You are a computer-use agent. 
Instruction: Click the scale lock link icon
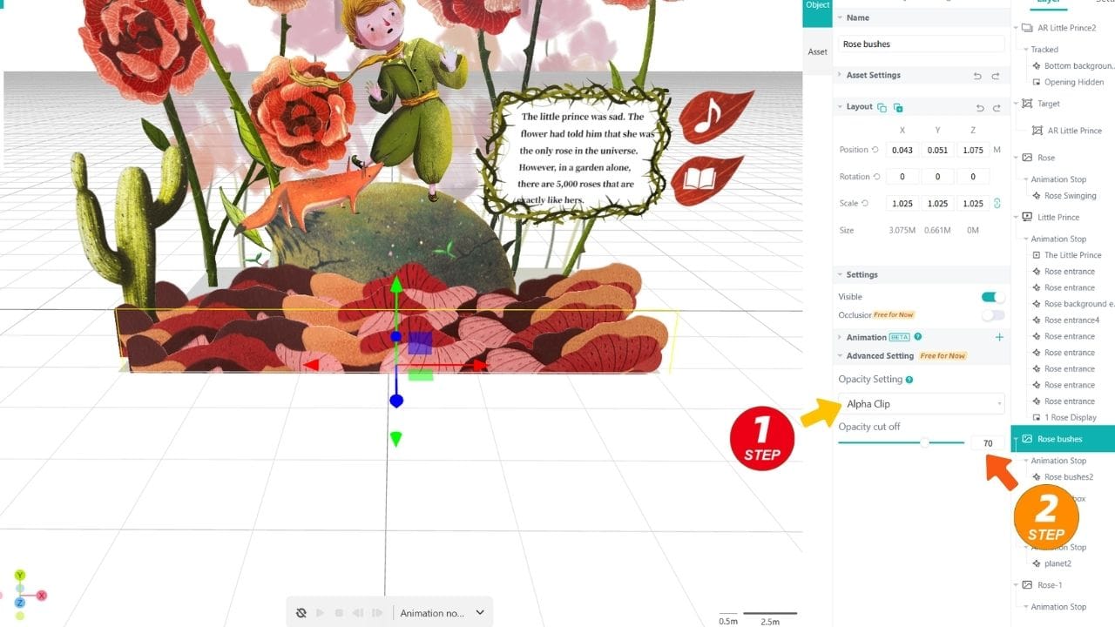[x=997, y=204]
